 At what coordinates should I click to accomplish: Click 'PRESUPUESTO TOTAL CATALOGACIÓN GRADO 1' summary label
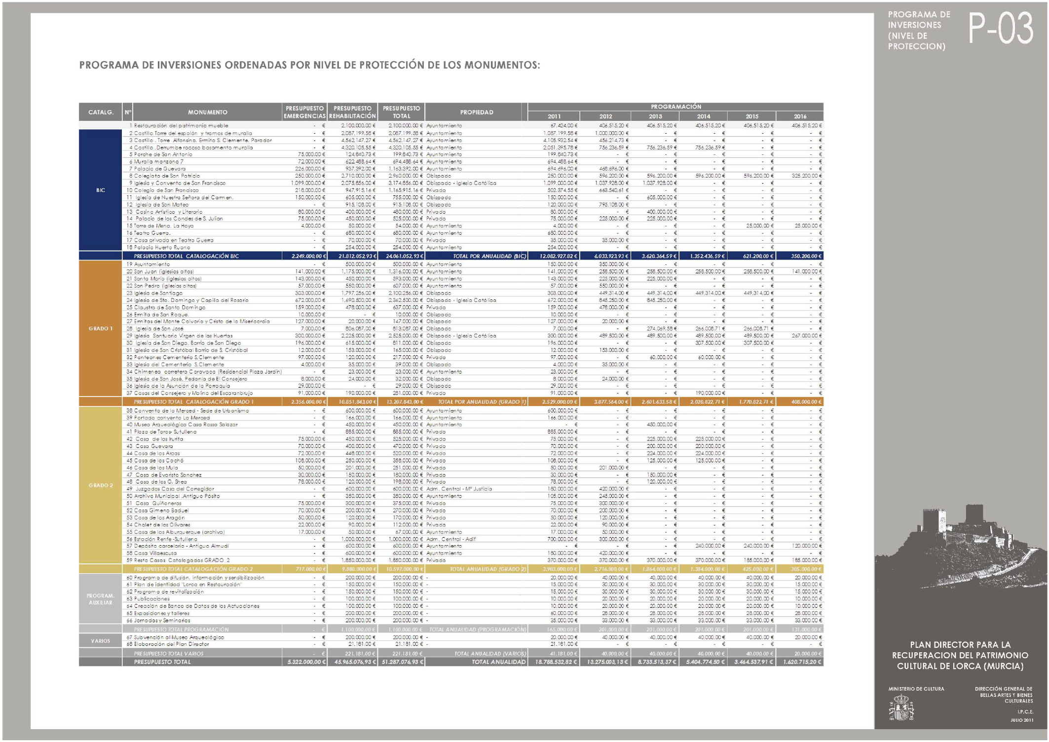click(x=194, y=402)
